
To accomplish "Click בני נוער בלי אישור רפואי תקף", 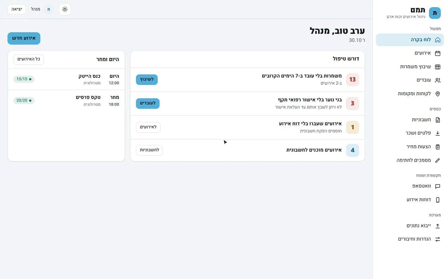I will [x=310, y=100].
